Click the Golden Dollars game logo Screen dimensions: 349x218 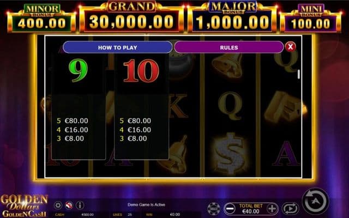click(x=24, y=206)
